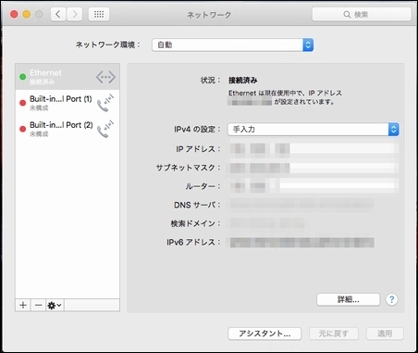This screenshot has width=418, height=353.
Task: Click the DNS サーバ label
Action: (x=197, y=205)
